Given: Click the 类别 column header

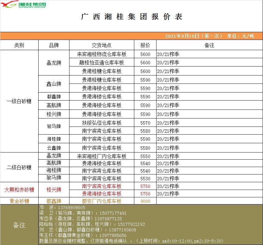Looking at the screenshot, I should pyautogui.click(x=19, y=45).
